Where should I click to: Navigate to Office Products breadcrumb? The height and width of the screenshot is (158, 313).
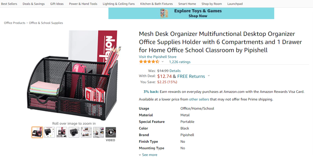tap(14, 23)
